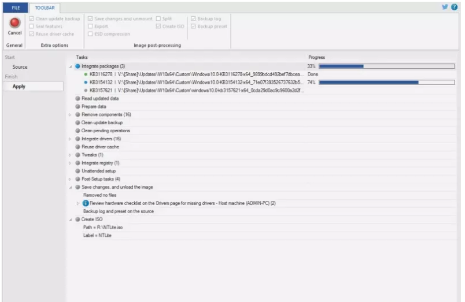Image resolution: width=465 pixels, height=302 pixels.
Task: Click the blue dot beside KB3154132
Action: 86,83
